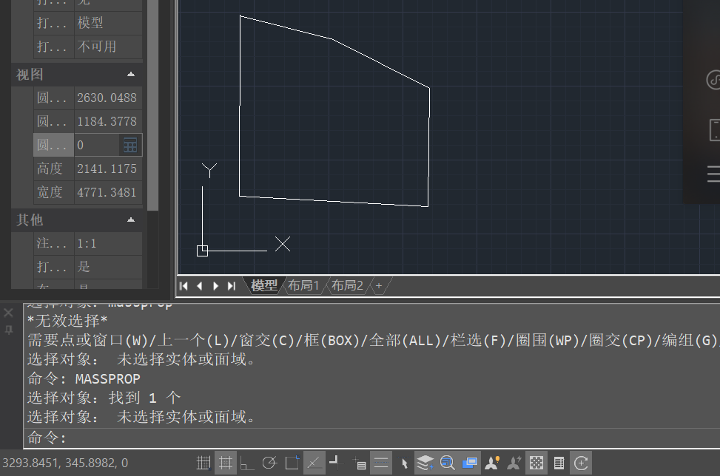The width and height of the screenshot is (720, 476).
Task: Switch to the 布局1 tab
Action: 303,285
